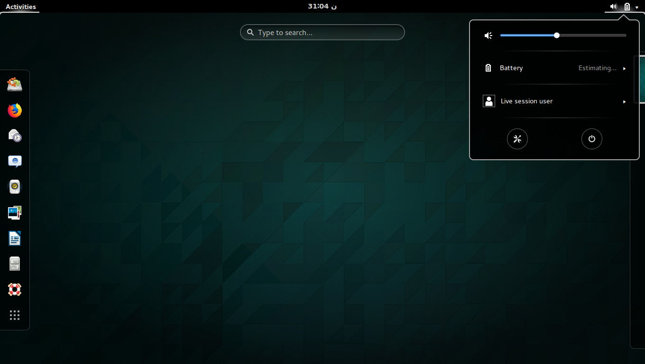Click the clock in the top bar
The width and height of the screenshot is (645, 364).
[x=322, y=7]
